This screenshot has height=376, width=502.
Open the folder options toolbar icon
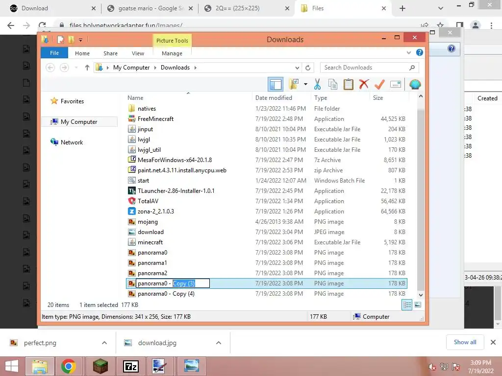pos(294,84)
